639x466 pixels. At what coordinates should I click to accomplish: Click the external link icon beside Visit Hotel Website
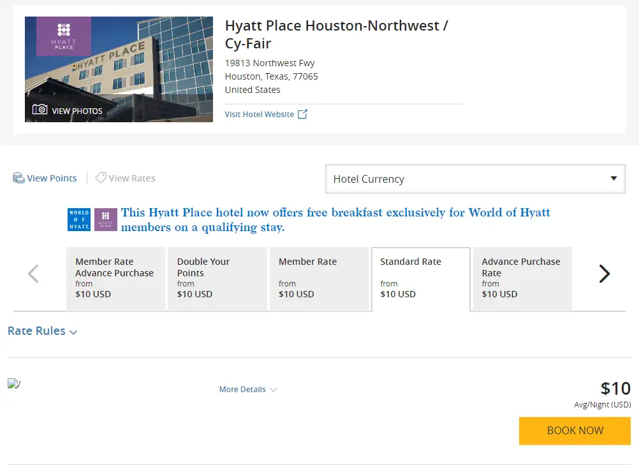303,115
